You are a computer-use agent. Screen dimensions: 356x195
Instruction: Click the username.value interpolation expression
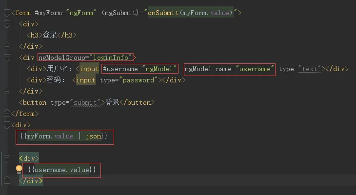coord(61,170)
